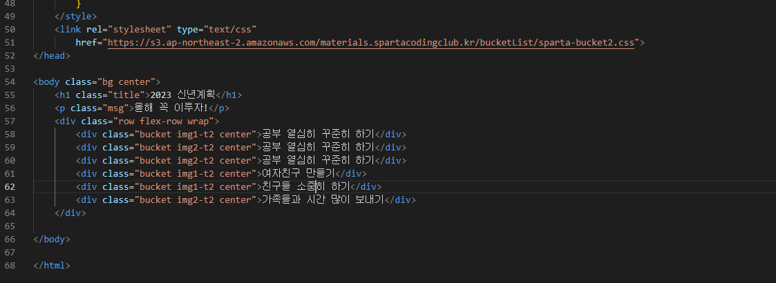Place cursor in closing </body> tag
This screenshot has height=283, width=776.
(x=52, y=240)
